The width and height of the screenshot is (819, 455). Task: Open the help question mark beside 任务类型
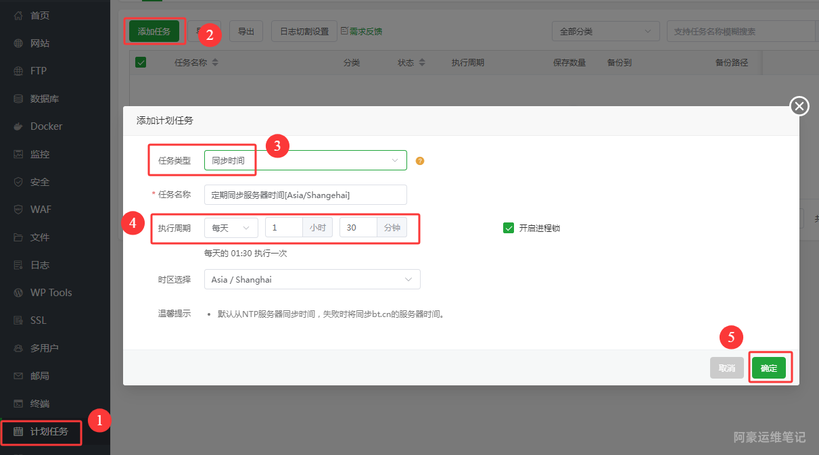[419, 160]
